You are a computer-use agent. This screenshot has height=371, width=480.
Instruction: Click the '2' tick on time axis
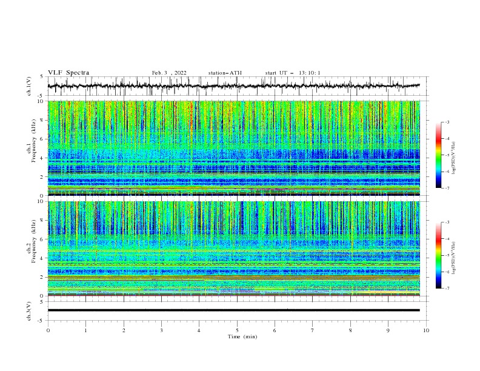click(124, 330)
